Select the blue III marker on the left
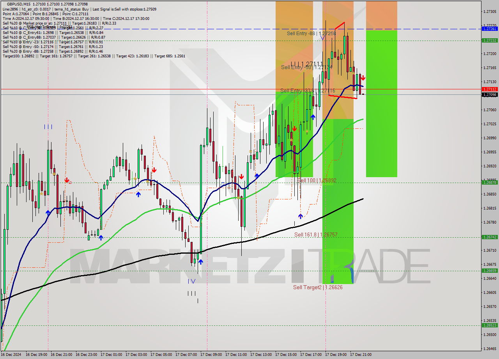This screenshot has height=359, width=499. tap(48, 126)
